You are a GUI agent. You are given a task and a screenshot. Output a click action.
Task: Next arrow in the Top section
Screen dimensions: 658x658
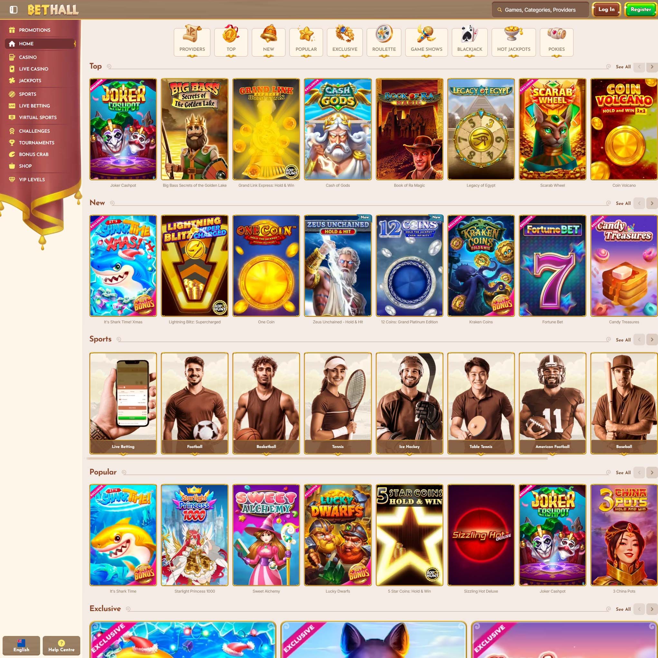[652, 67]
